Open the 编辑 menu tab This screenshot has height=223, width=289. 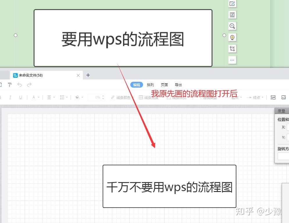tap(137, 85)
